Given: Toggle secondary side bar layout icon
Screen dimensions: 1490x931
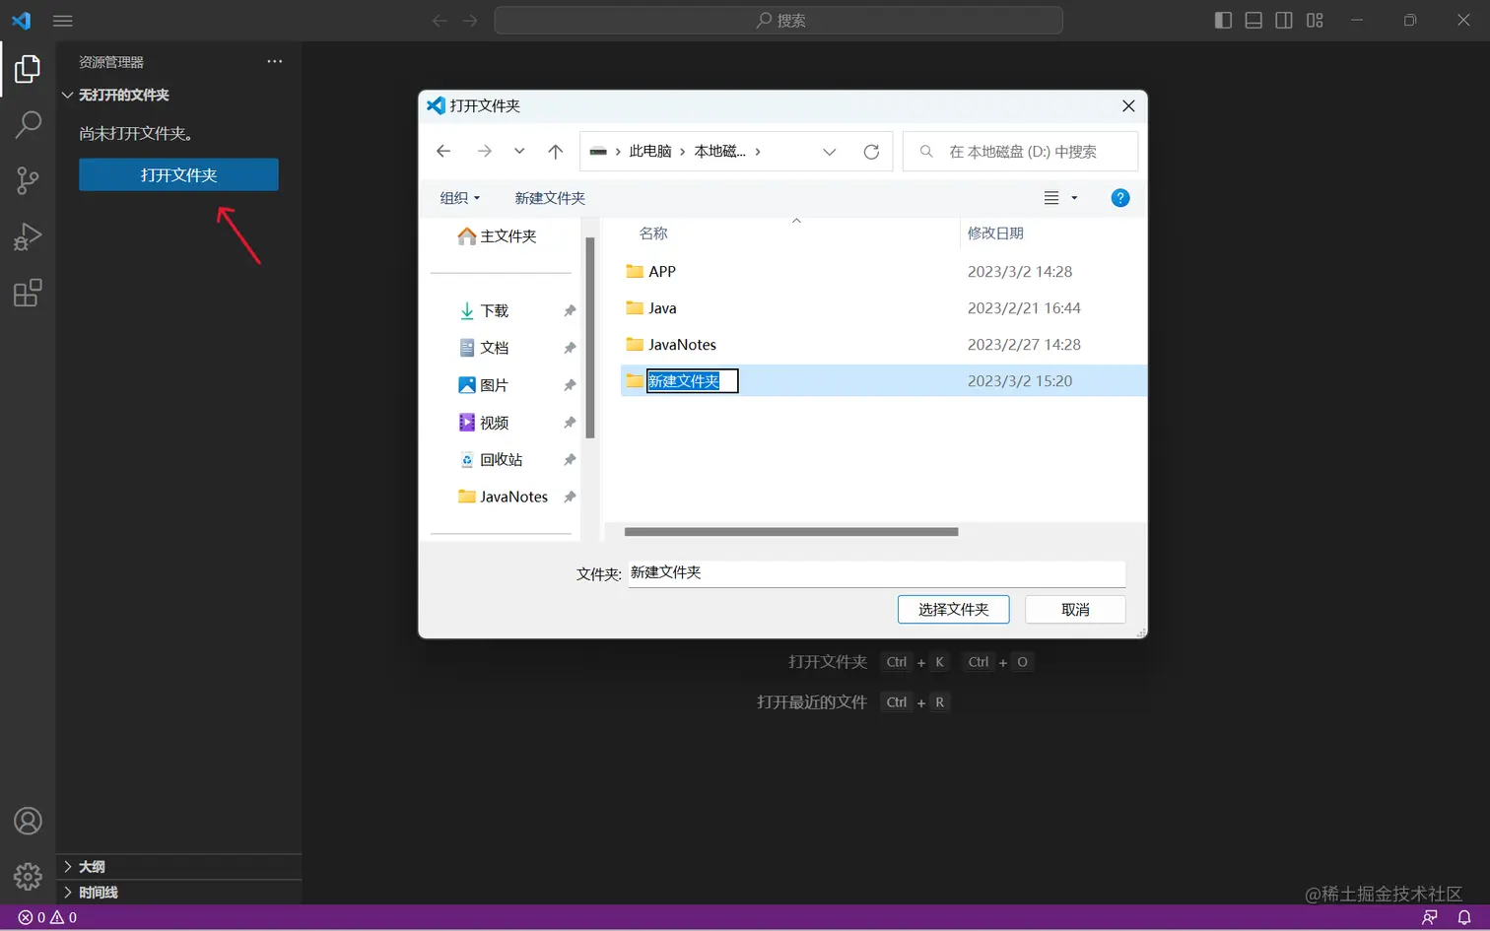Looking at the screenshot, I should click(x=1284, y=21).
